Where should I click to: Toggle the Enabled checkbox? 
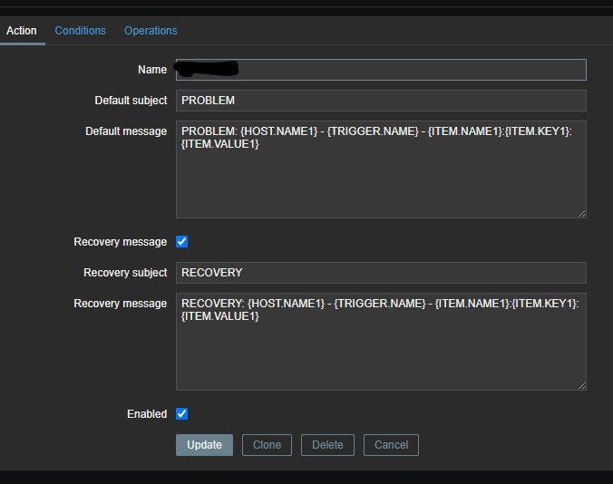(x=181, y=413)
